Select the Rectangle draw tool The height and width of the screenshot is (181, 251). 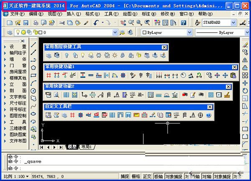point(33,75)
